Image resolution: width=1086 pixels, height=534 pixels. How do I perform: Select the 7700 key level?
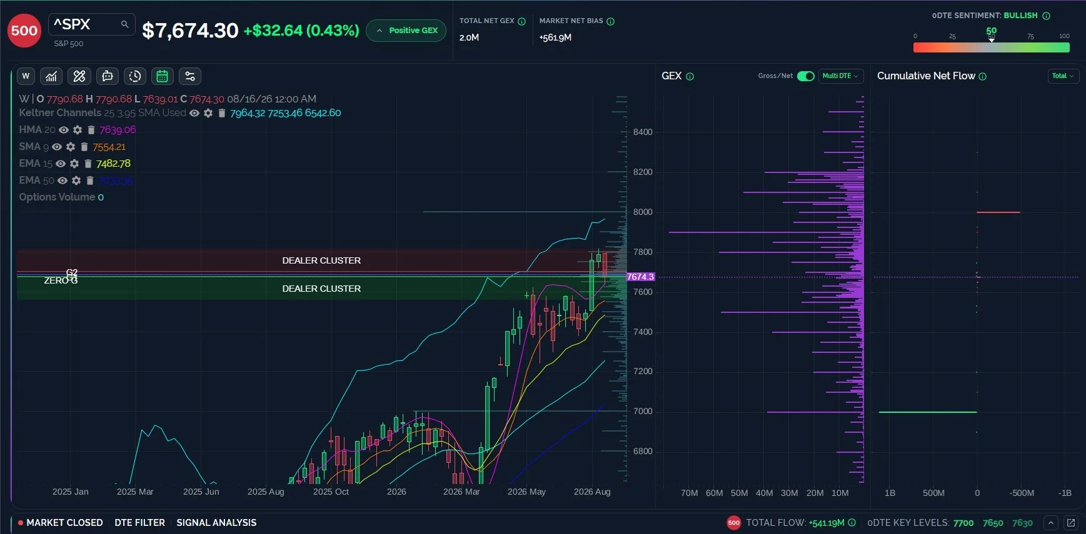[x=963, y=523]
